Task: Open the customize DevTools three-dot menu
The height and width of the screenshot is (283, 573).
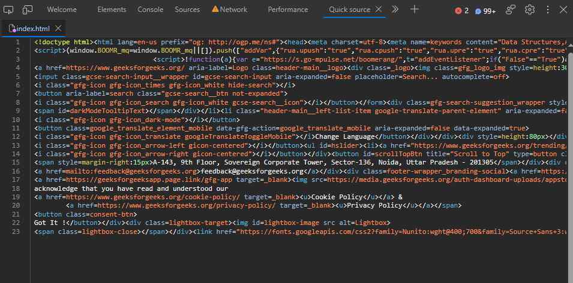Action: (548, 10)
